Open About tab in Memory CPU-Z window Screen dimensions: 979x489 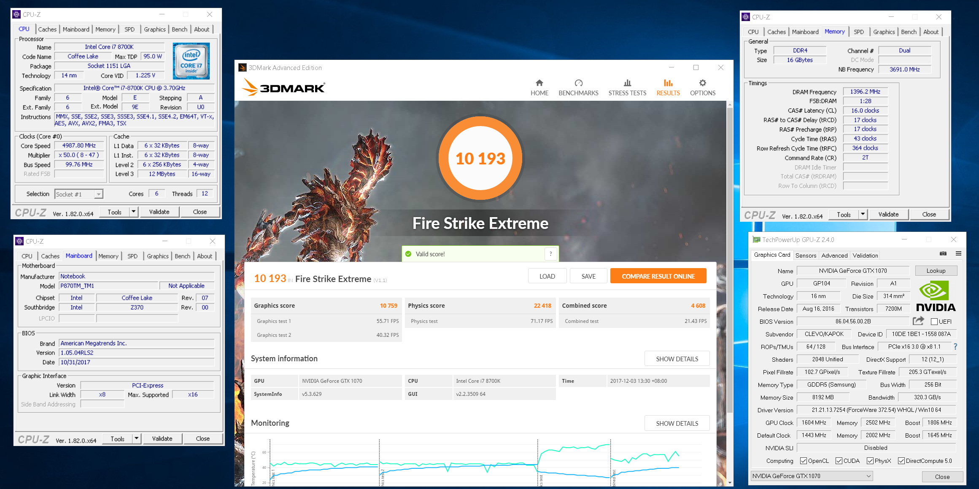pyautogui.click(x=931, y=32)
